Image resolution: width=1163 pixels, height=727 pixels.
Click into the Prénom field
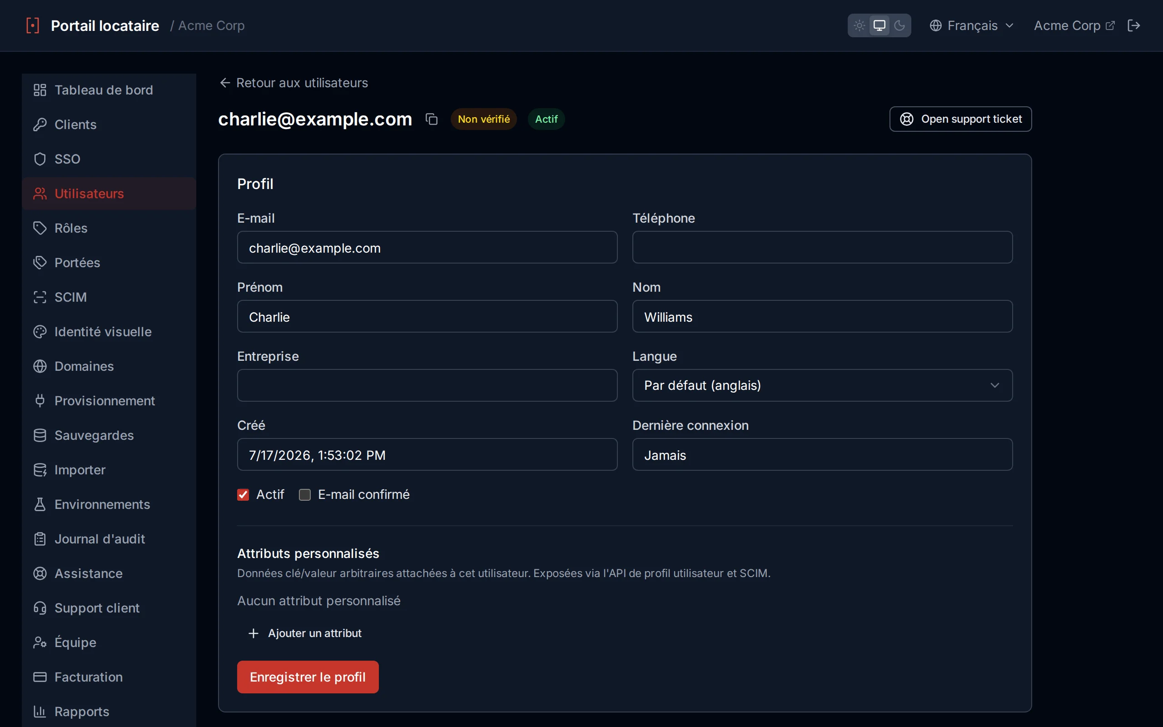point(427,316)
